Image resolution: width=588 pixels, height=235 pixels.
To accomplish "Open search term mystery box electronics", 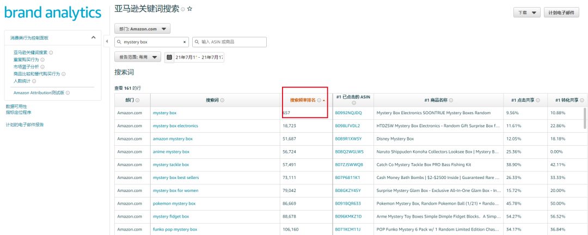I will (175, 126).
